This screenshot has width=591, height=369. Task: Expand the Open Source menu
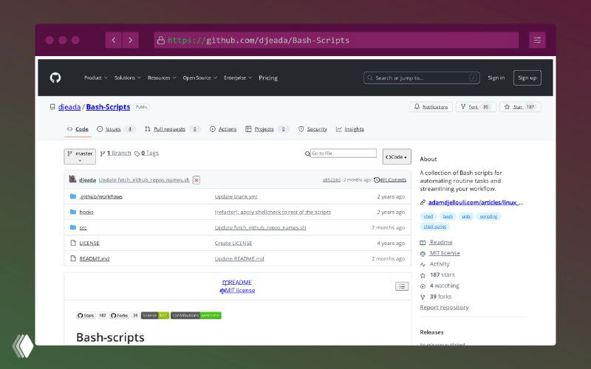tap(199, 78)
